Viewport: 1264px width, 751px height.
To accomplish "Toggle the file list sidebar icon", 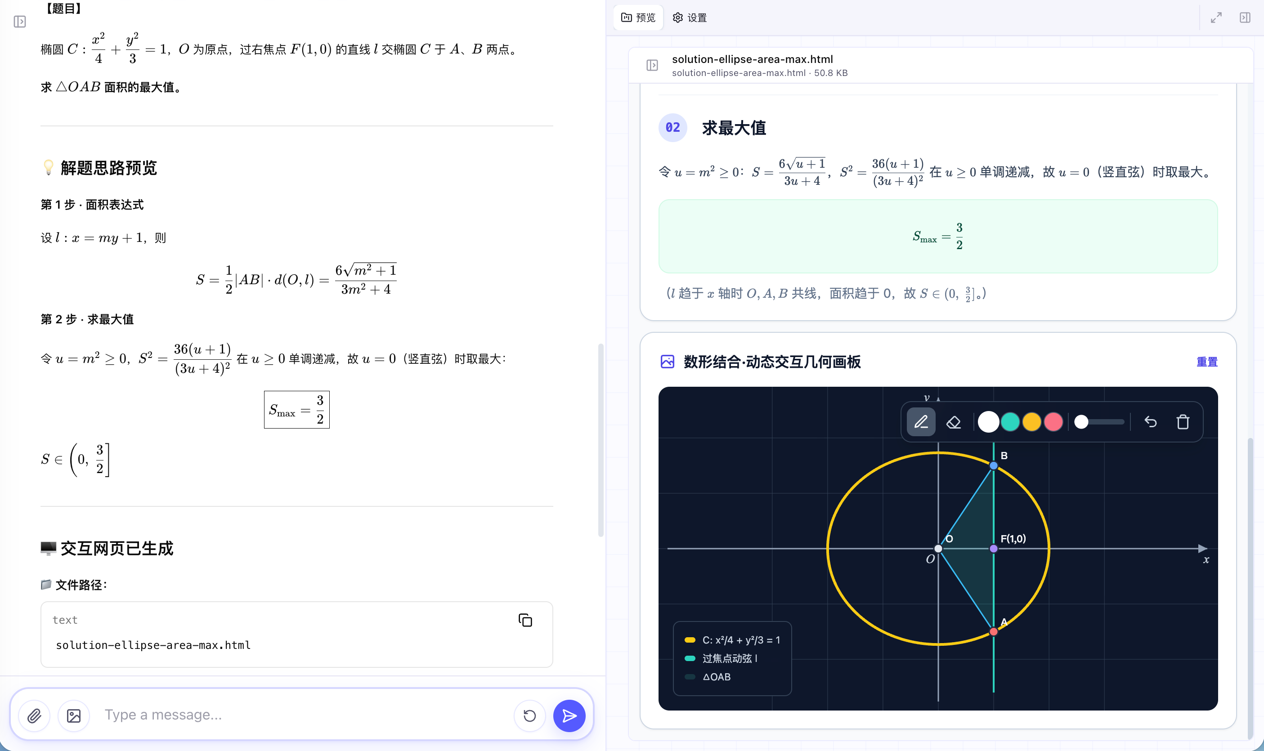I will tap(652, 65).
